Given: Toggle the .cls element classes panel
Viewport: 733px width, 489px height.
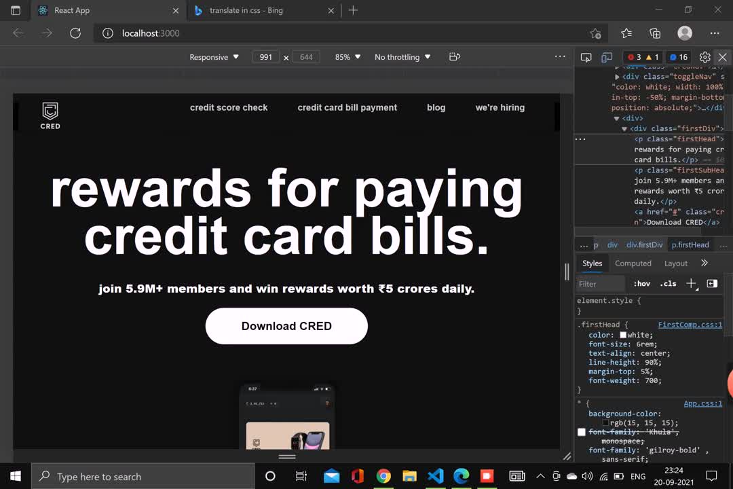Looking at the screenshot, I should [x=668, y=284].
